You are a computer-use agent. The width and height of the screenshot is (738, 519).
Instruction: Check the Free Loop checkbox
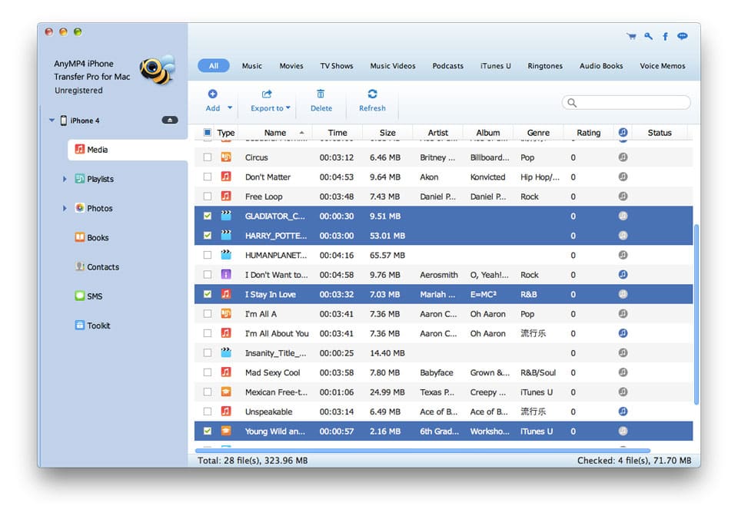click(x=207, y=196)
